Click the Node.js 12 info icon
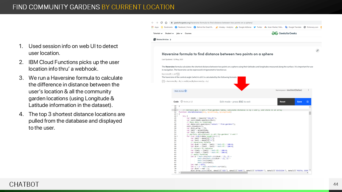Screen dimensions: 342x192 [182, 102]
